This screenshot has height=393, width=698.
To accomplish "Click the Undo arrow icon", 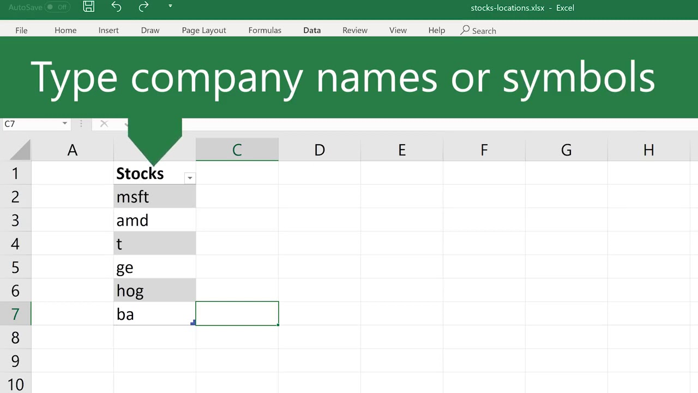I will 116,7.
